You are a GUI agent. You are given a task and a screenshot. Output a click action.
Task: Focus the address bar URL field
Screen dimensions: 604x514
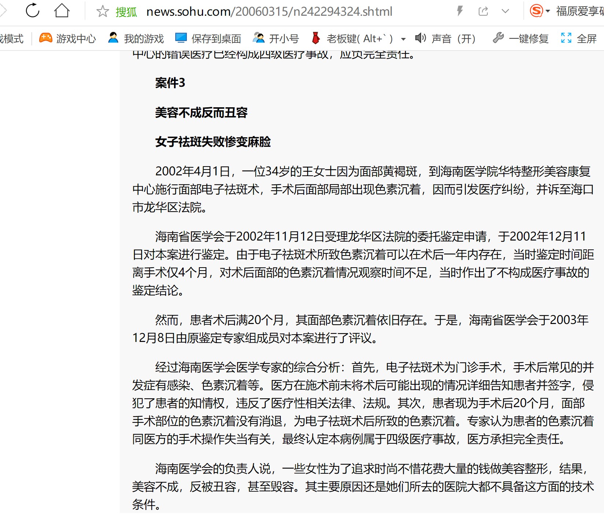(269, 12)
